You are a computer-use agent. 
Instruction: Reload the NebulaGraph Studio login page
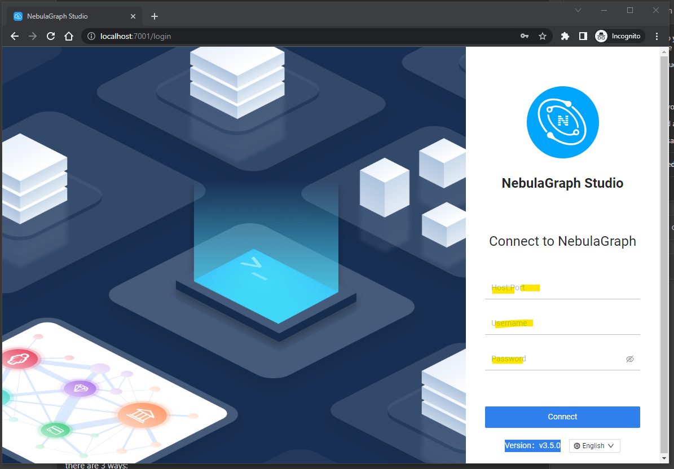click(51, 36)
